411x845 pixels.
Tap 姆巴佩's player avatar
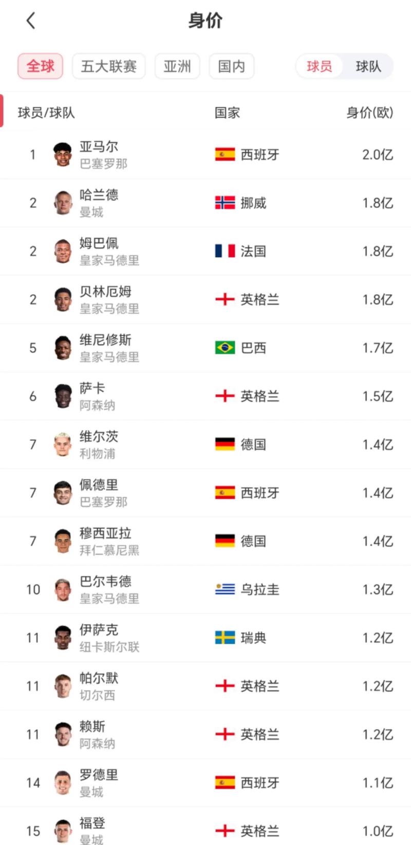[x=63, y=251]
